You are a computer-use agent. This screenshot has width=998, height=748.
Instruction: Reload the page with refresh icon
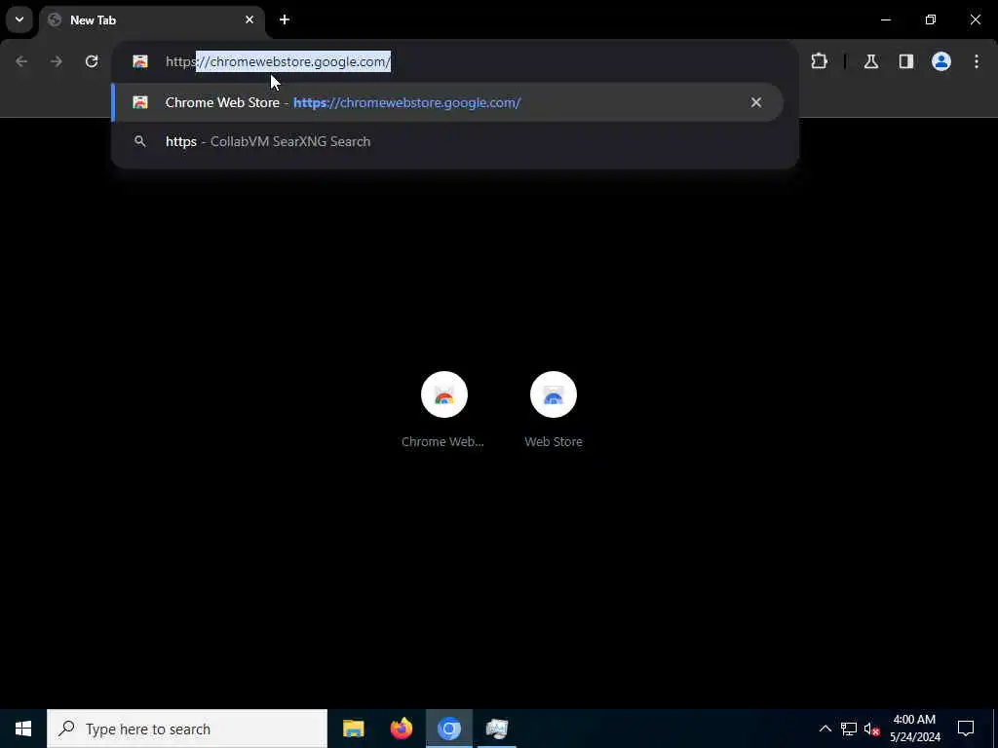click(92, 61)
